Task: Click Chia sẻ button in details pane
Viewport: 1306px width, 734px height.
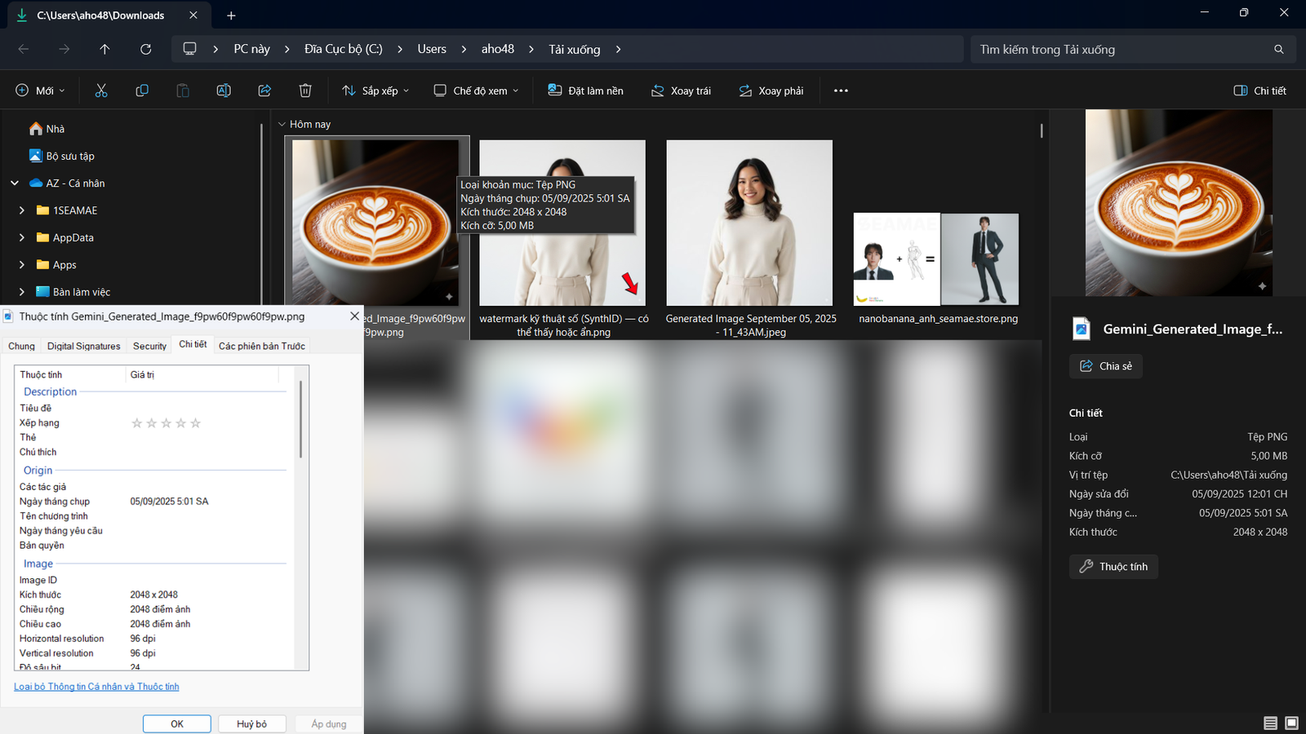Action: [1106, 366]
